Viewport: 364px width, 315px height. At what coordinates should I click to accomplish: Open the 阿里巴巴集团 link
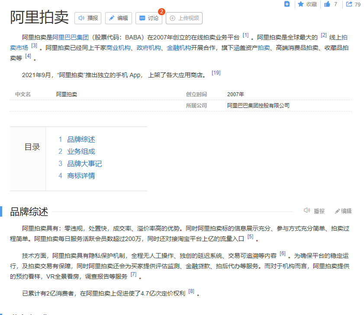click(x=71, y=37)
